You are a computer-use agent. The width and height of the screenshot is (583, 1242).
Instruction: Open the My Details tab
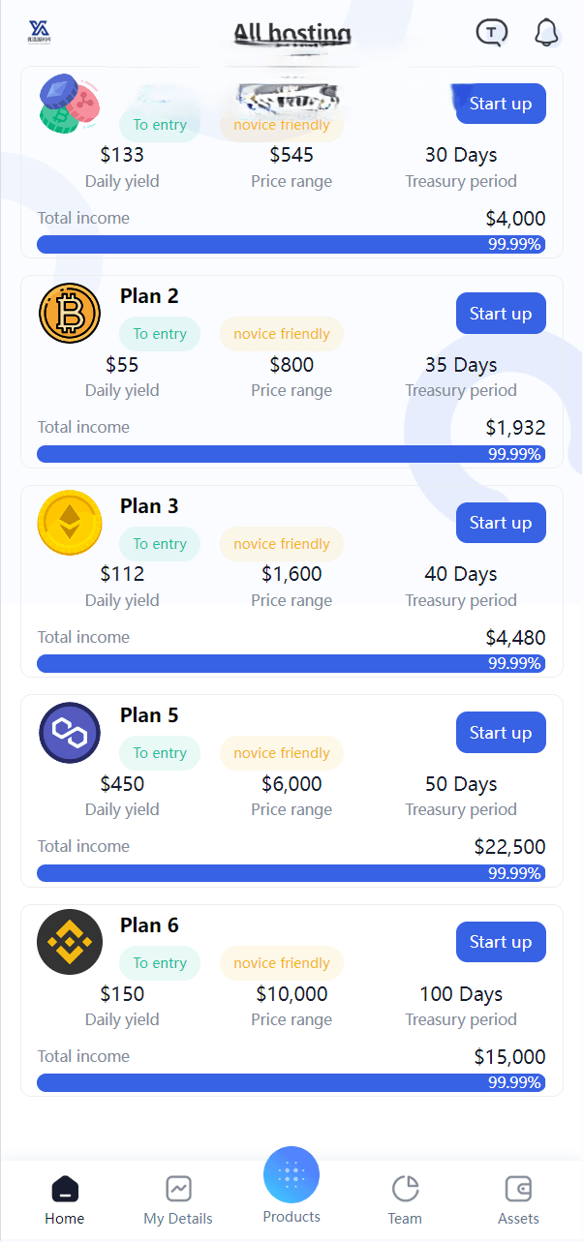coord(178,1200)
